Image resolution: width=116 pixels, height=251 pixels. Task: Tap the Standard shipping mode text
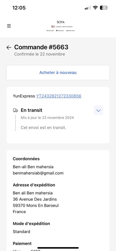(x=21, y=232)
